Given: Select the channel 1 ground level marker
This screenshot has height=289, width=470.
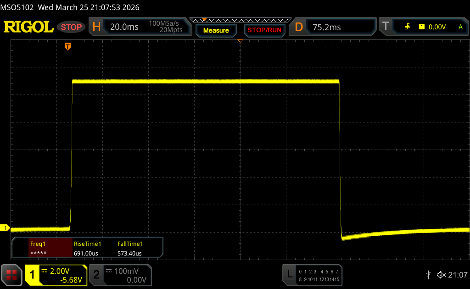Looking at the screenshot, I should [6, 228].
